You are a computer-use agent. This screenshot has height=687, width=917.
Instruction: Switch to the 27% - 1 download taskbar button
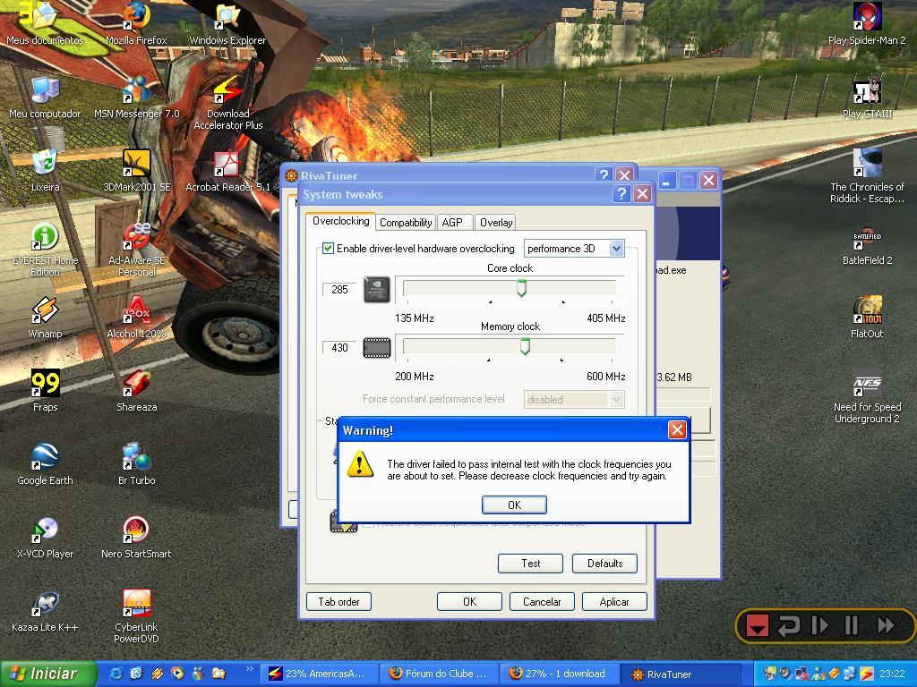561,674
